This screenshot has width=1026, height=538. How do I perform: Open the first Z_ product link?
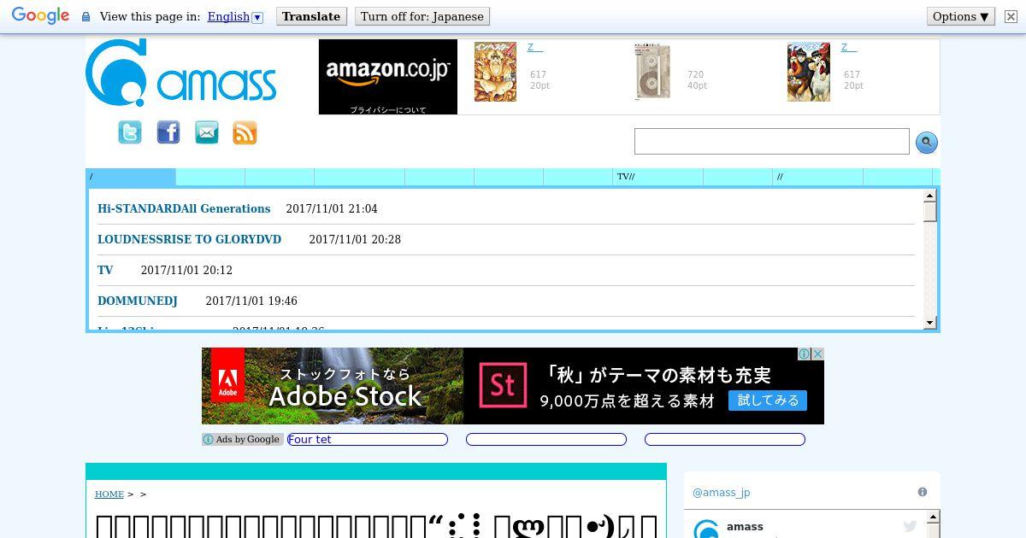click(x=535, y=48)
